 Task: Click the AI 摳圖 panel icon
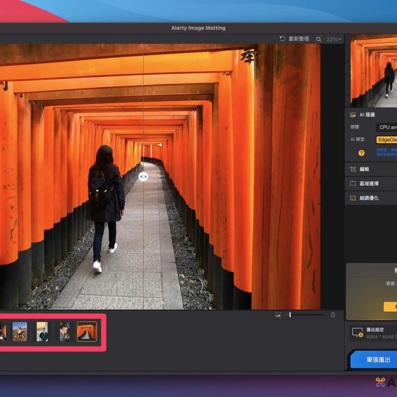click(352, 115)
